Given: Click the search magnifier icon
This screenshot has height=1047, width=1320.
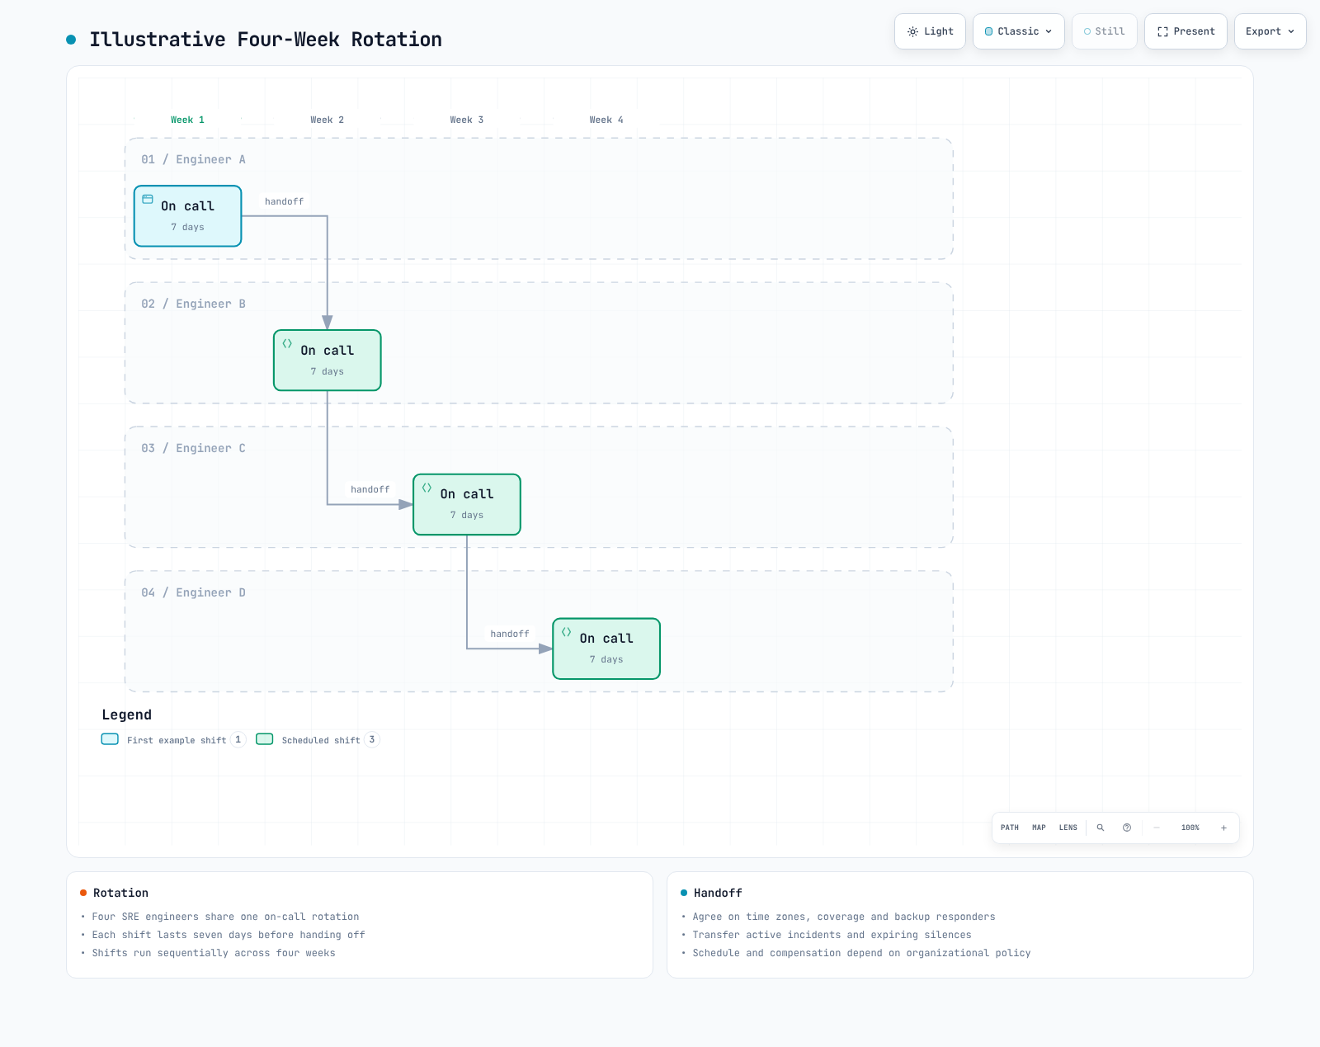Looking at the screenshot, I should coord(1101,828).
